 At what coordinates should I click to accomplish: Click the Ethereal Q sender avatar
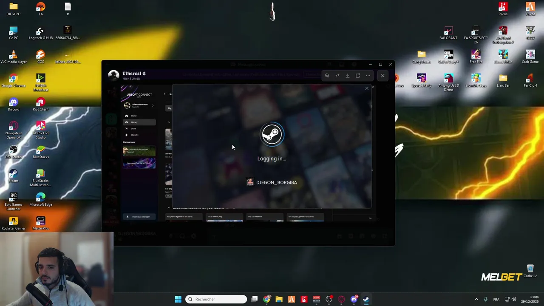pyautogui.click(x=113, y=75)
